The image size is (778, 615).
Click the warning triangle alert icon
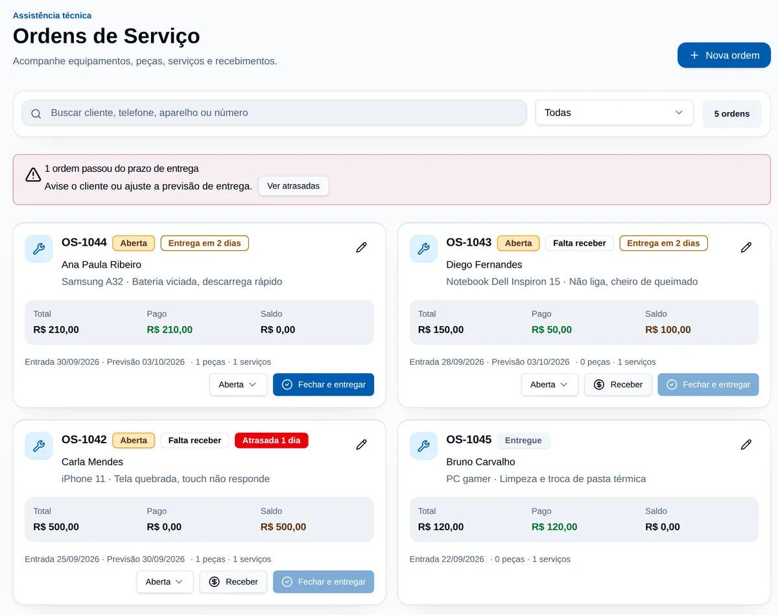(x=33, y=174)
